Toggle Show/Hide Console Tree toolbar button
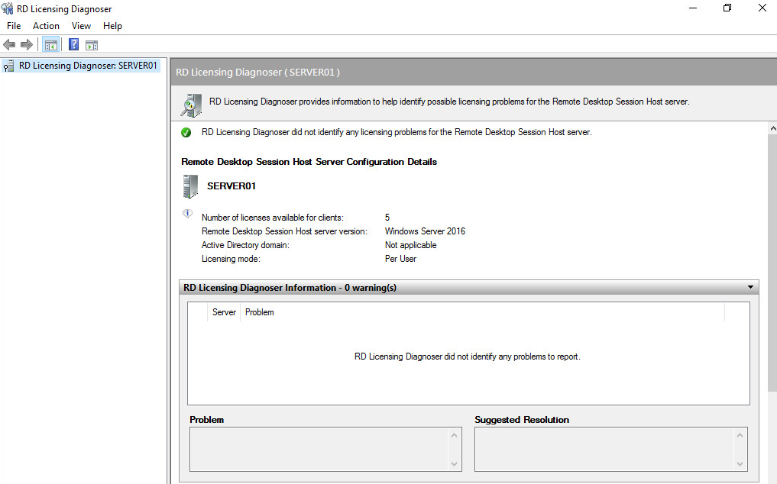The image size is (777, 484). tap(51, 45)
